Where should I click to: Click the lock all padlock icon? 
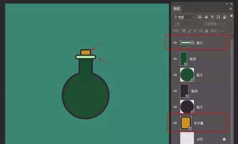coord(206,31)
